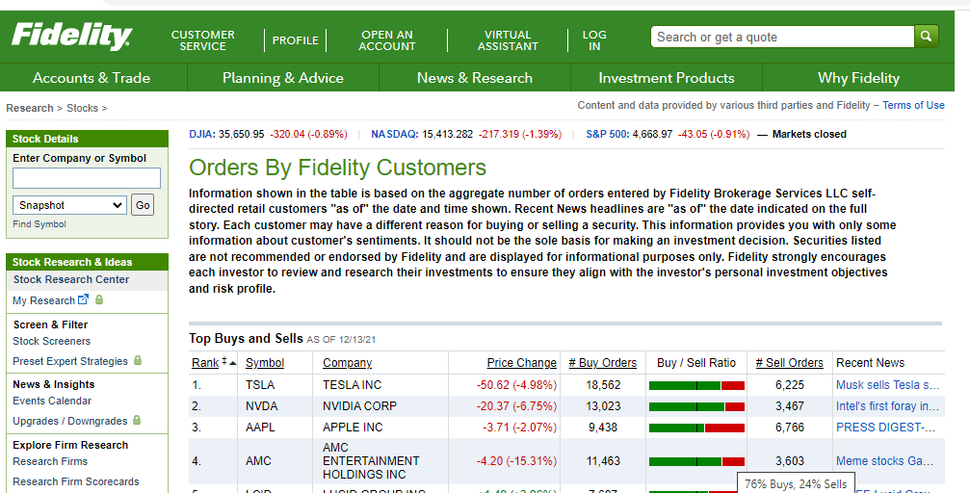Click the green search magnifier button
Image resolution: width=970 pixels, height=493 pixels.
tap(926, 38)
